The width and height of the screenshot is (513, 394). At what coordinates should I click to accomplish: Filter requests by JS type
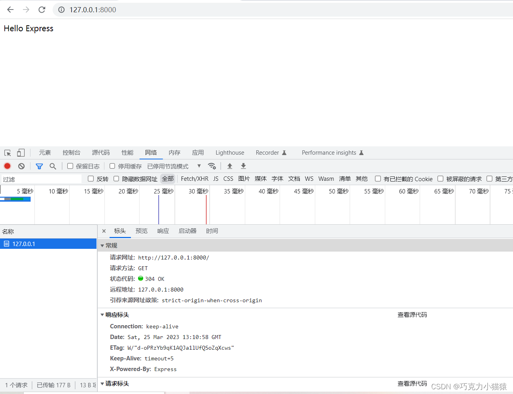click(x=216, y=179)
